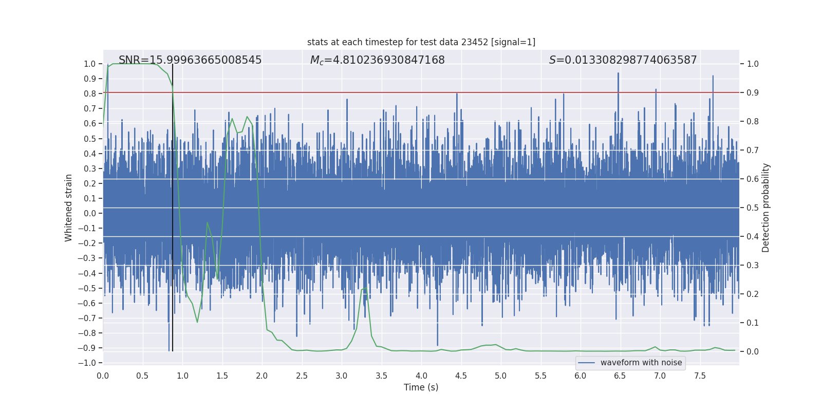Viewport: 822px width, 411px height.
Task: Click the 0.0 tick on the Detection probability axis
Action: point(753,352)
